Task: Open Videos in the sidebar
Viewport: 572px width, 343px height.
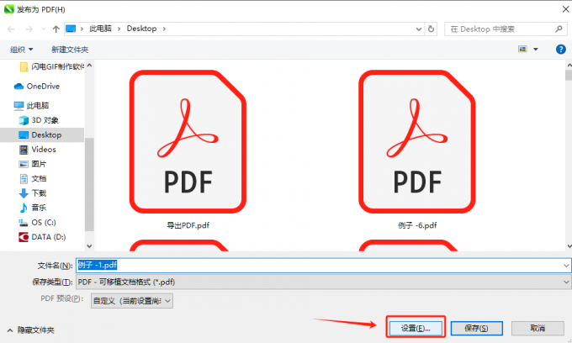Action: click(x=38, y=150)
